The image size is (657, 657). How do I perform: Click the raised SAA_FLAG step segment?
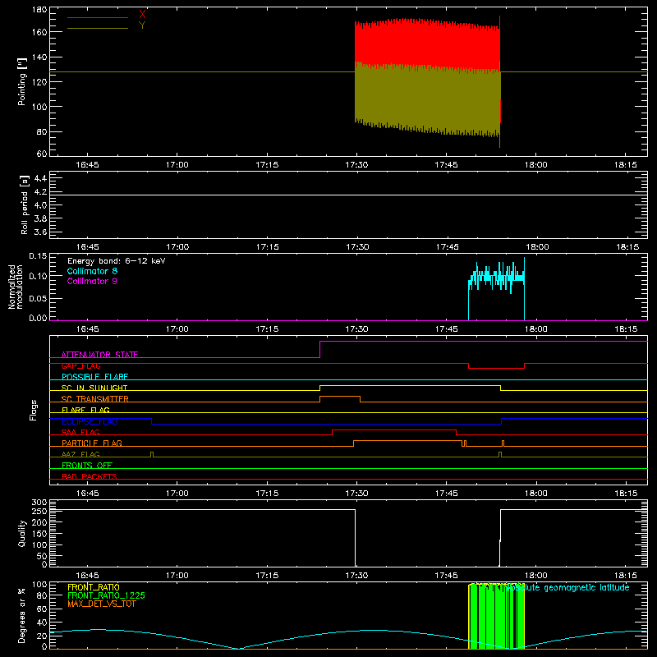(x=394, y=430)
